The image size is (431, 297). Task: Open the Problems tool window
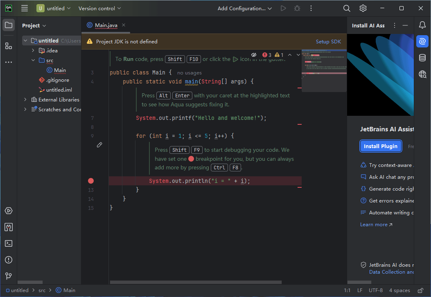tap(9, 260)
